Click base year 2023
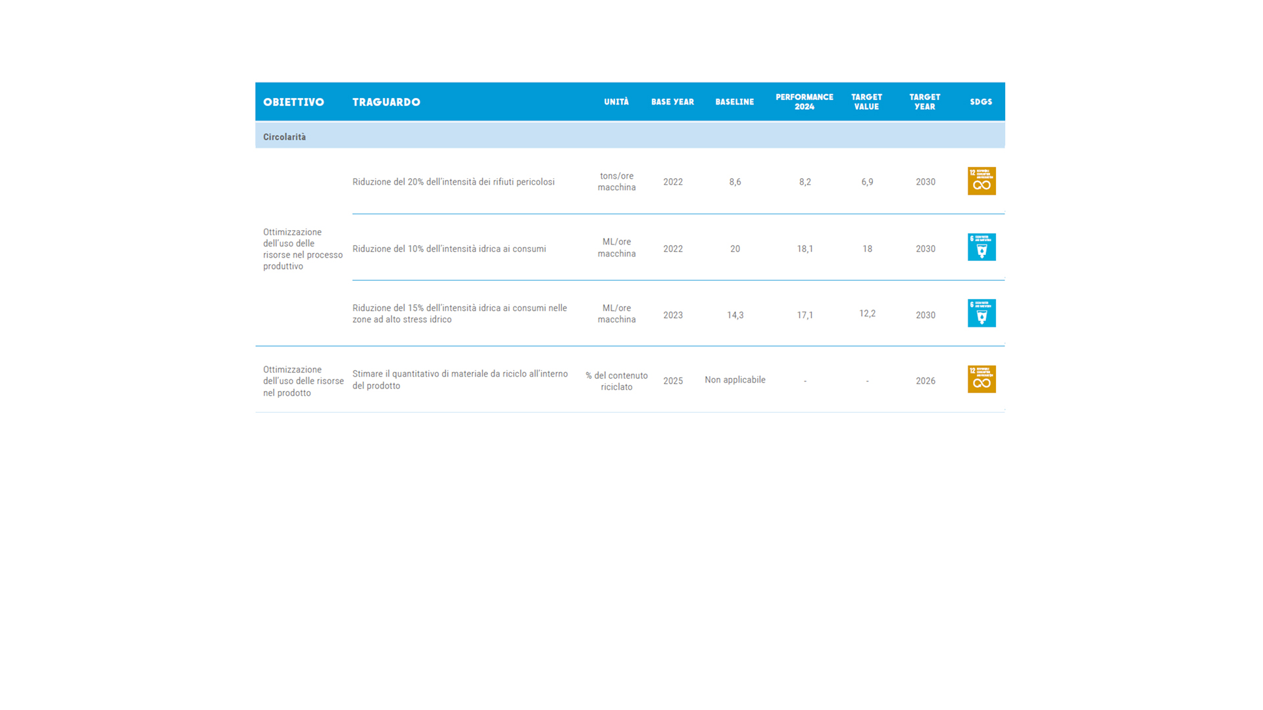1263x710 pixels. pos(673,316)
